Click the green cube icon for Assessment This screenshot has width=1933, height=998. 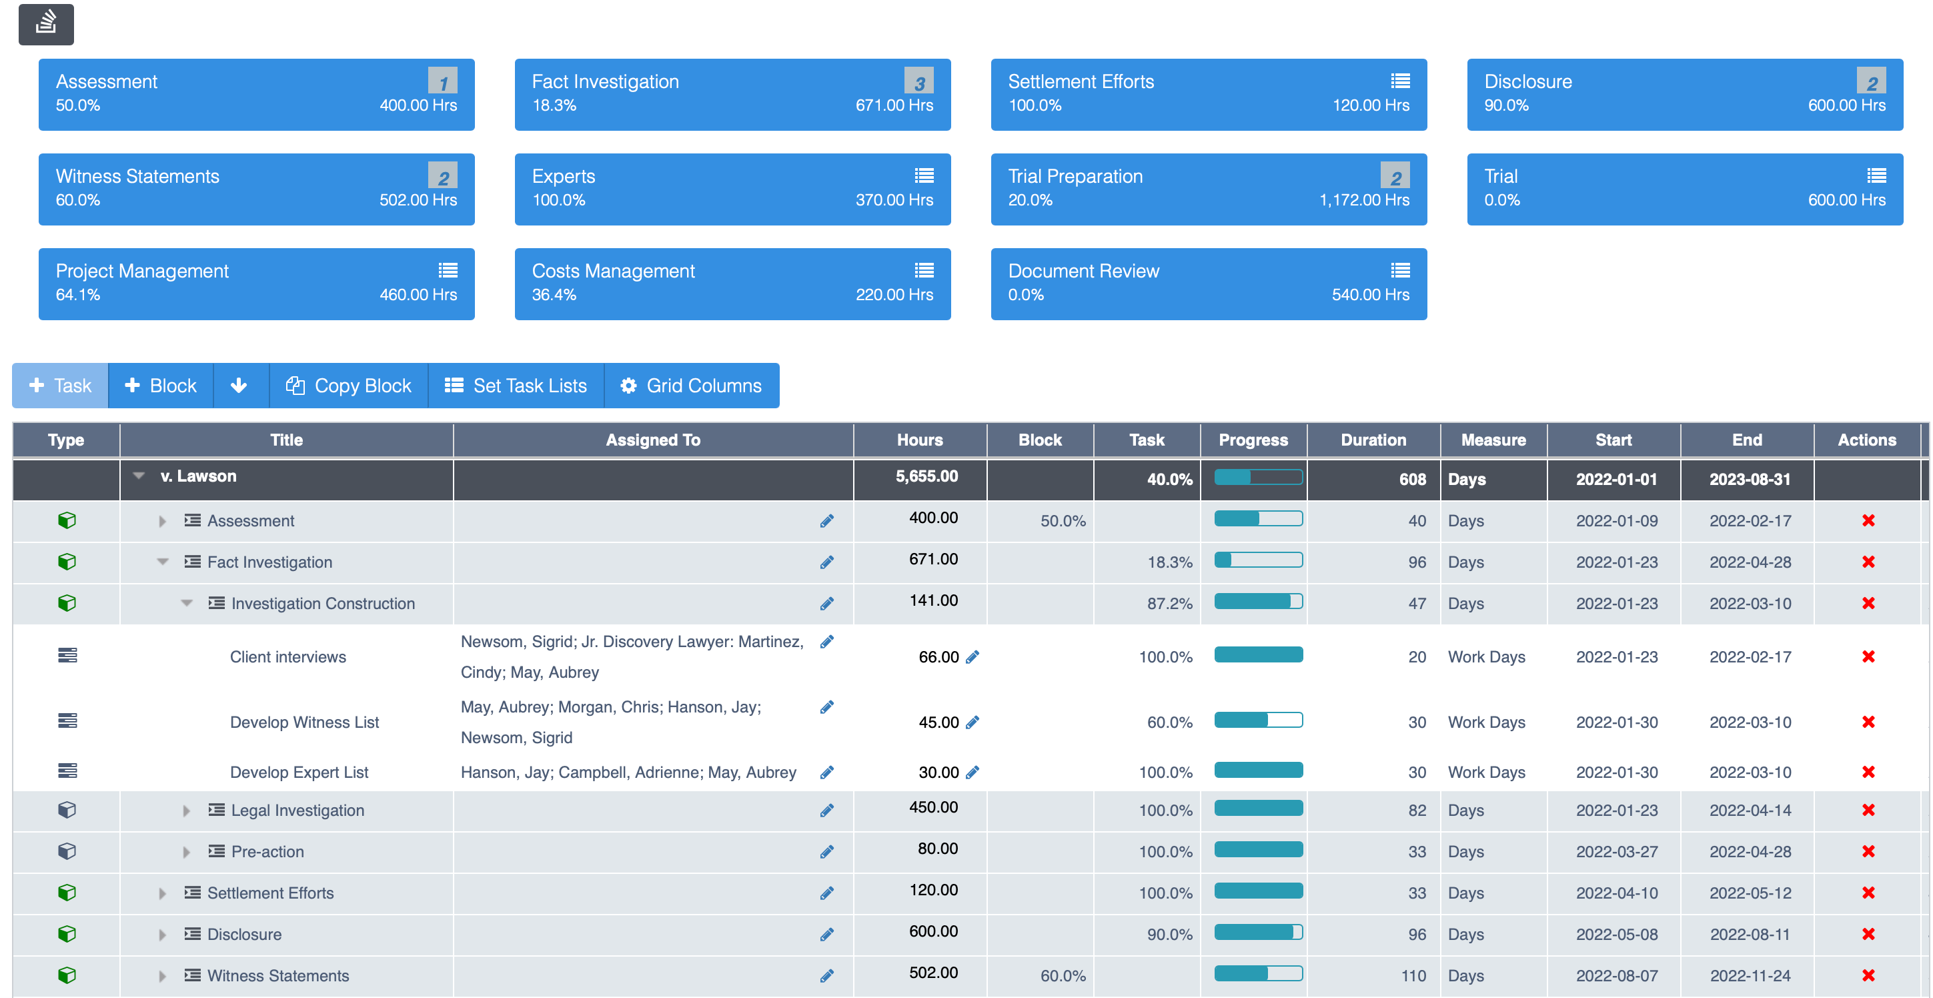click(x=67, y=520)
